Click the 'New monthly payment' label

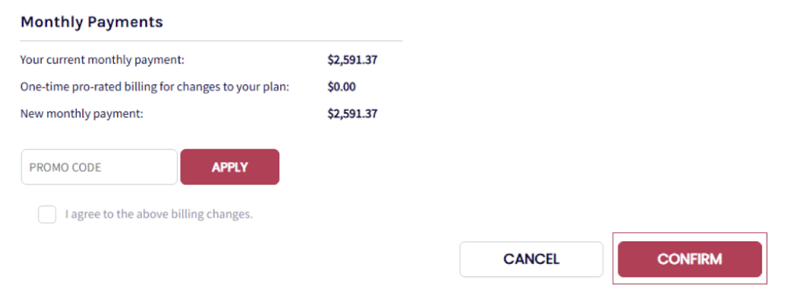82,114
